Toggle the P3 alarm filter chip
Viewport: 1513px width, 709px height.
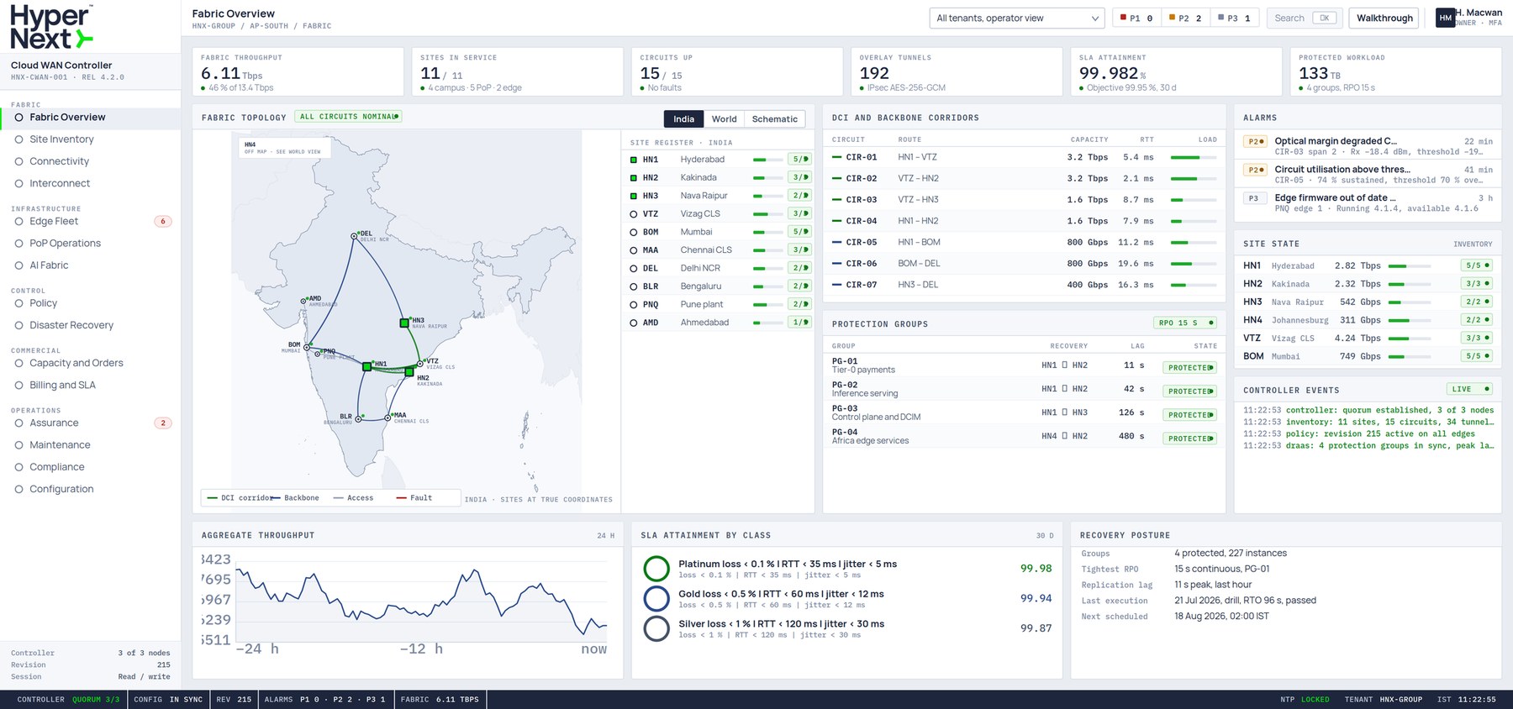[1234, 18]
